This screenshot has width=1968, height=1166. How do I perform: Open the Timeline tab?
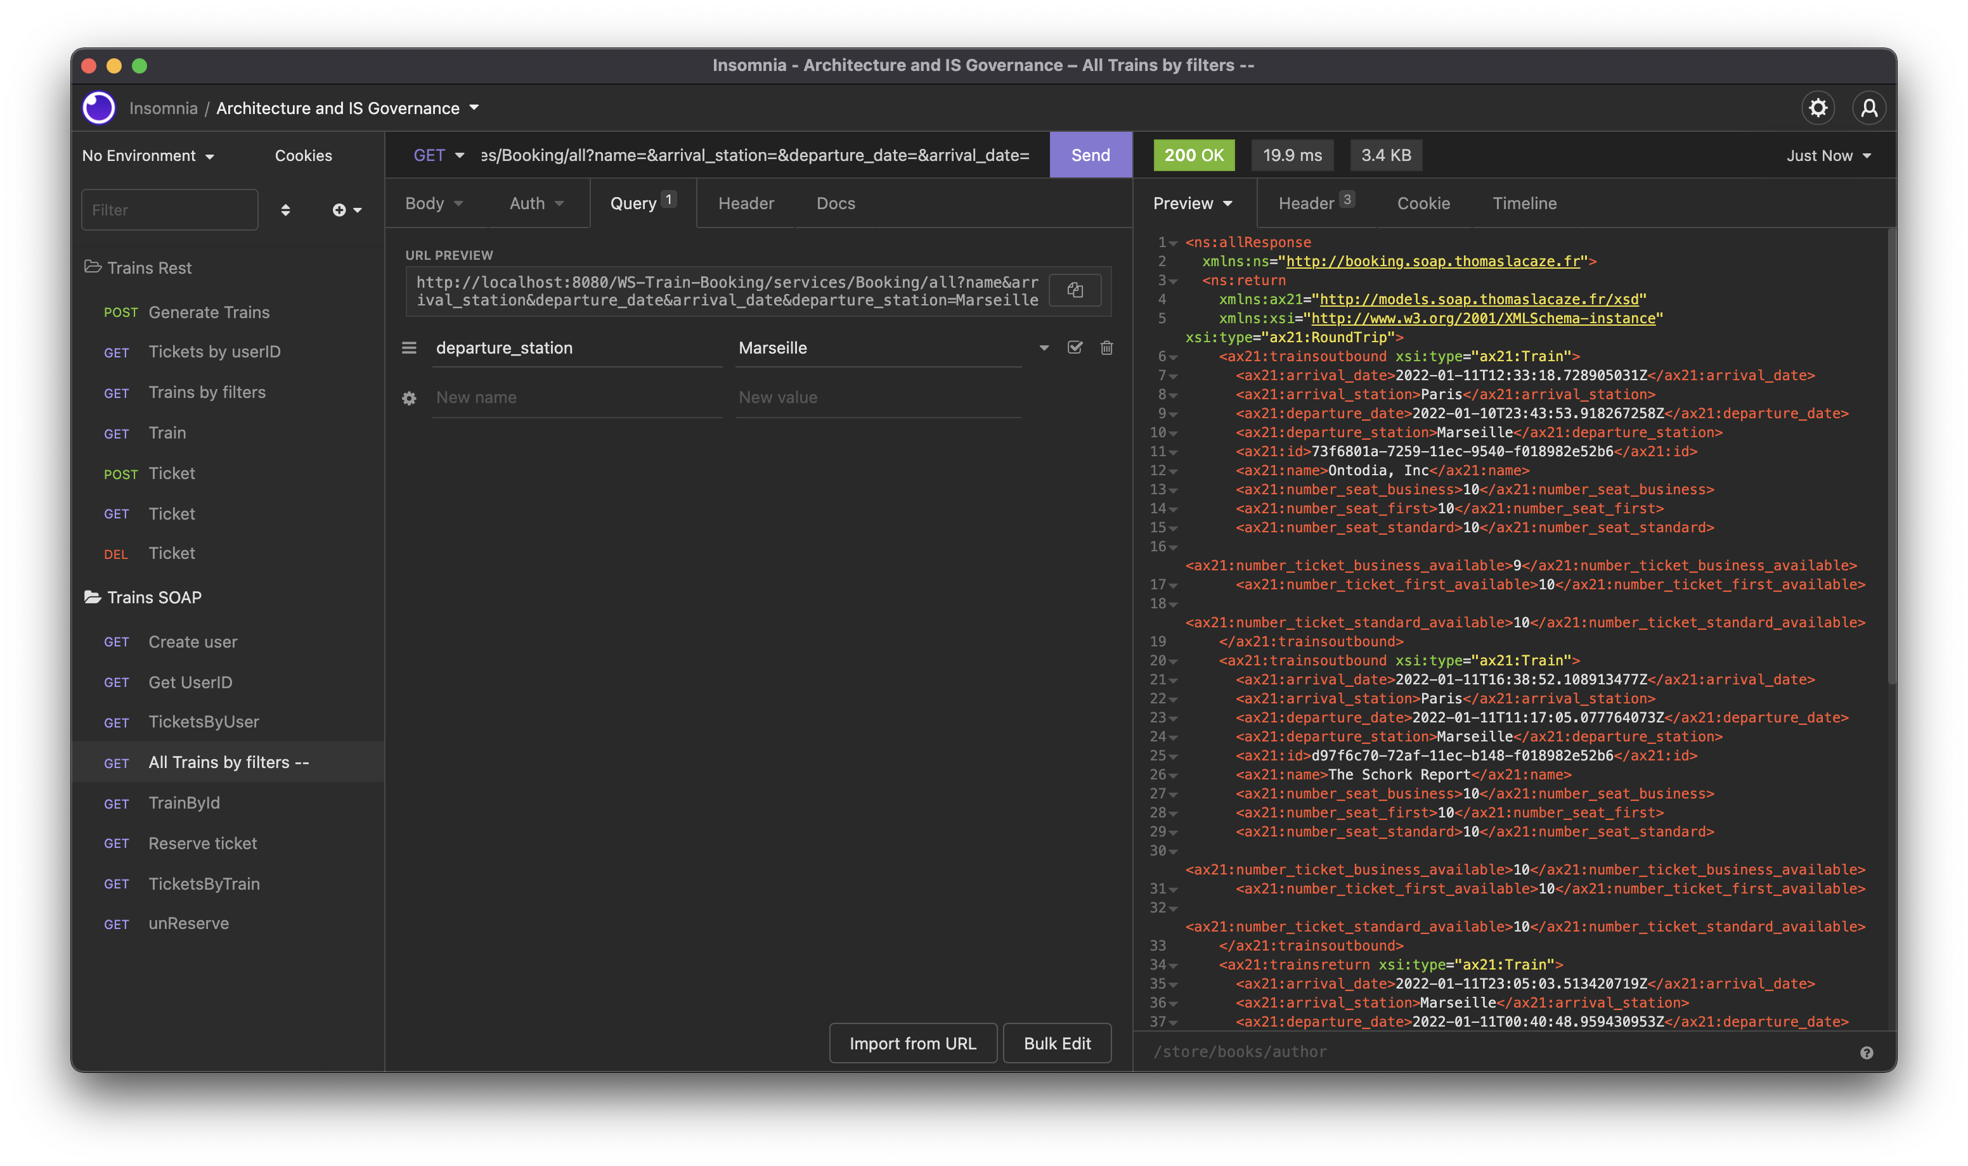1524,203
